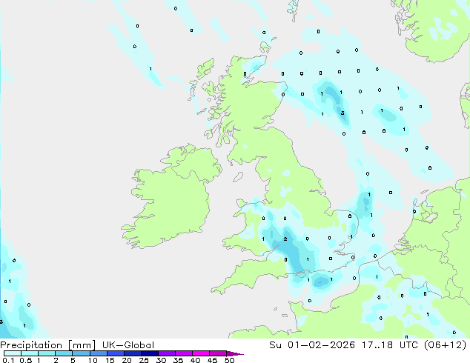The image size is (470, 363).
Task: Select the legend swatch between 0.1 and 0.5
Action: click(13, 353)
